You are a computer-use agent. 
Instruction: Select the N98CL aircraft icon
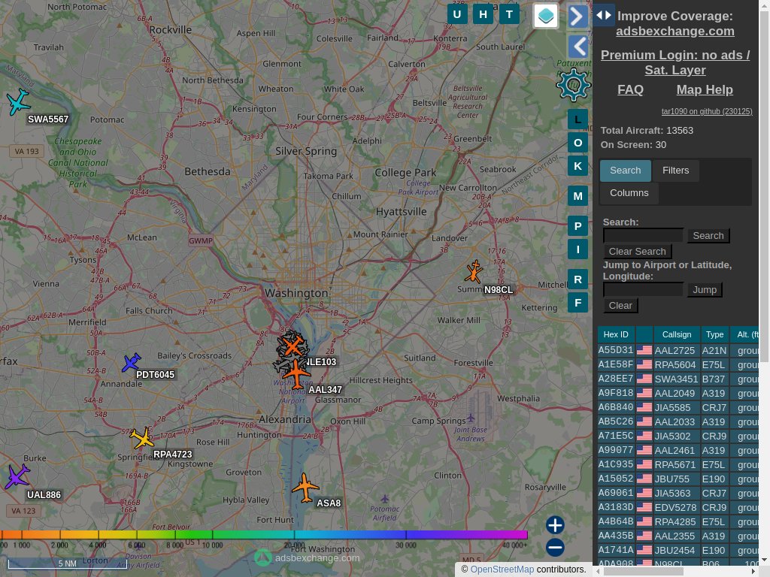(474, 271)
